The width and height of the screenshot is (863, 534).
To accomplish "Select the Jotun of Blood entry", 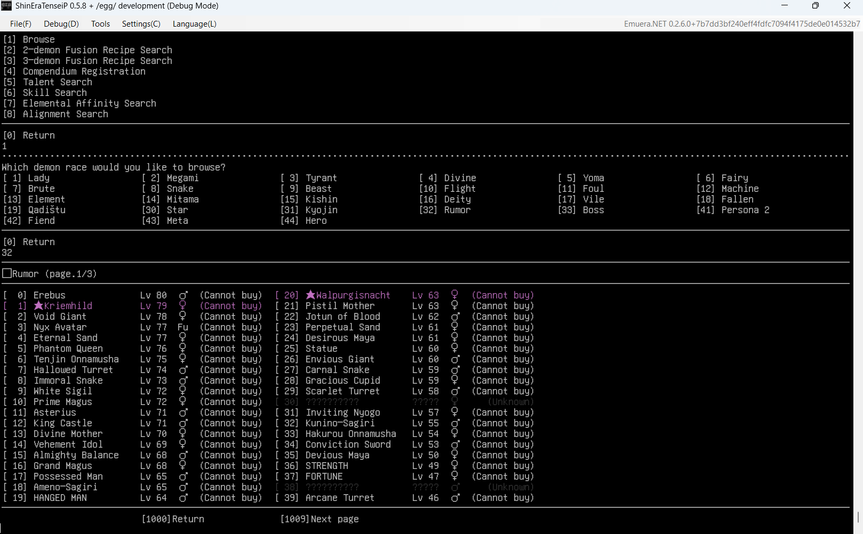I will (x=404, y=317).
